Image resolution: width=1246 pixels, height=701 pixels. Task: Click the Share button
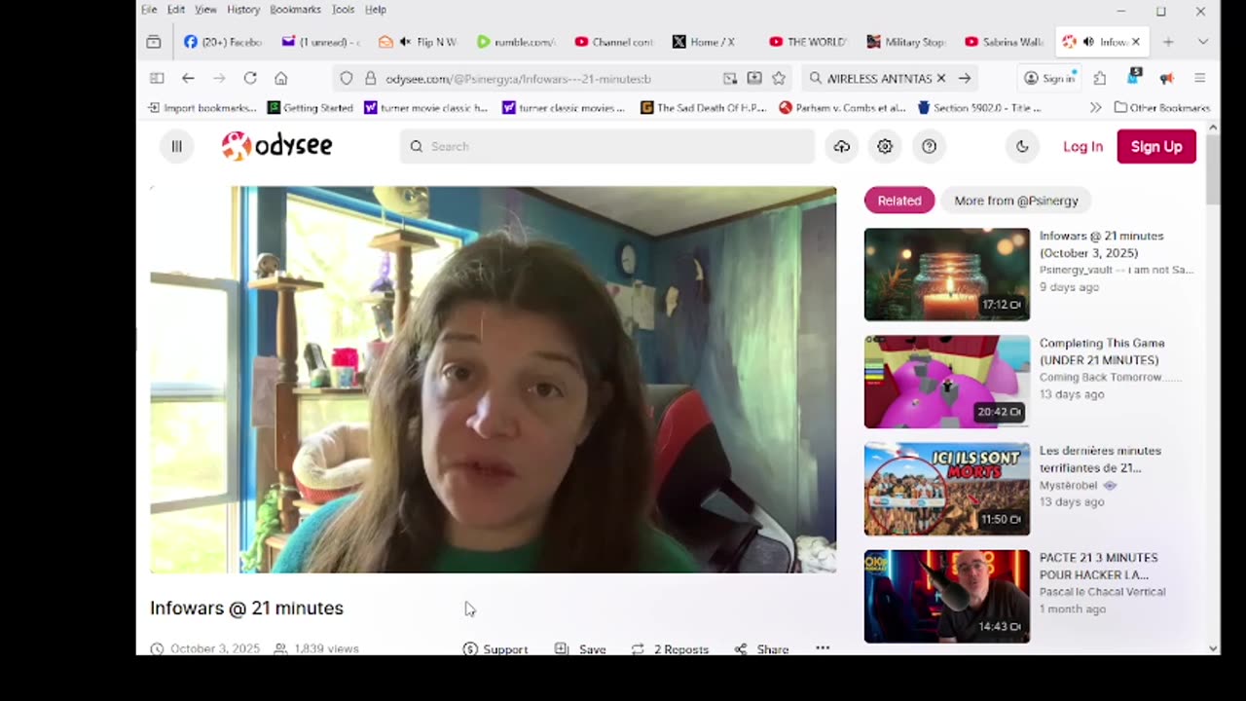pos(761,648)
